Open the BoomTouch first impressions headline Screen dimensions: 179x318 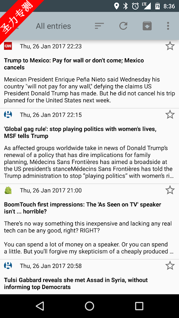pos(82,208)
